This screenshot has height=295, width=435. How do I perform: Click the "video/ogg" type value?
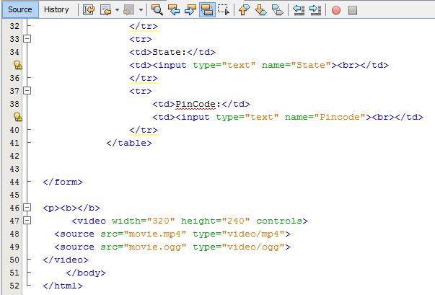click(x=253, y=247)
